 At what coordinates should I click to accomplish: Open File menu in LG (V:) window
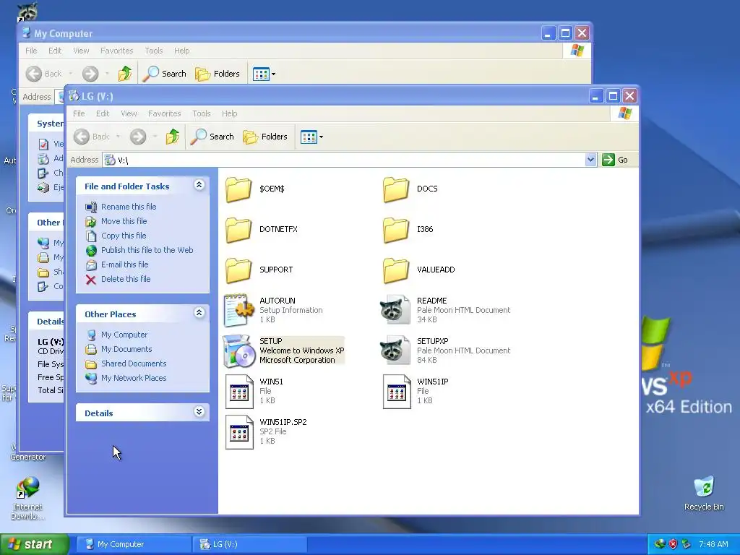click(79, 113)
